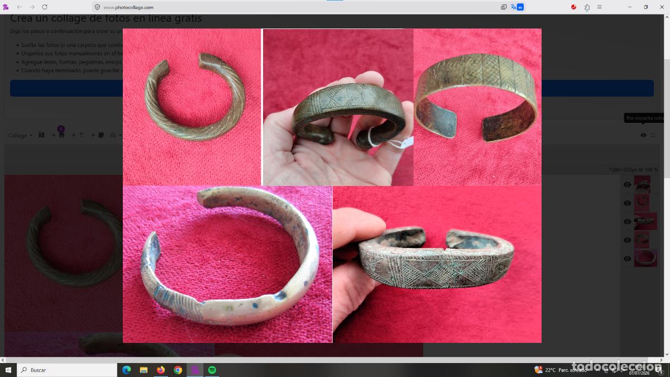Open the browser extensions puzzle icon
The height and width of the screenshot is (377, 670).
tap(587, 7)
